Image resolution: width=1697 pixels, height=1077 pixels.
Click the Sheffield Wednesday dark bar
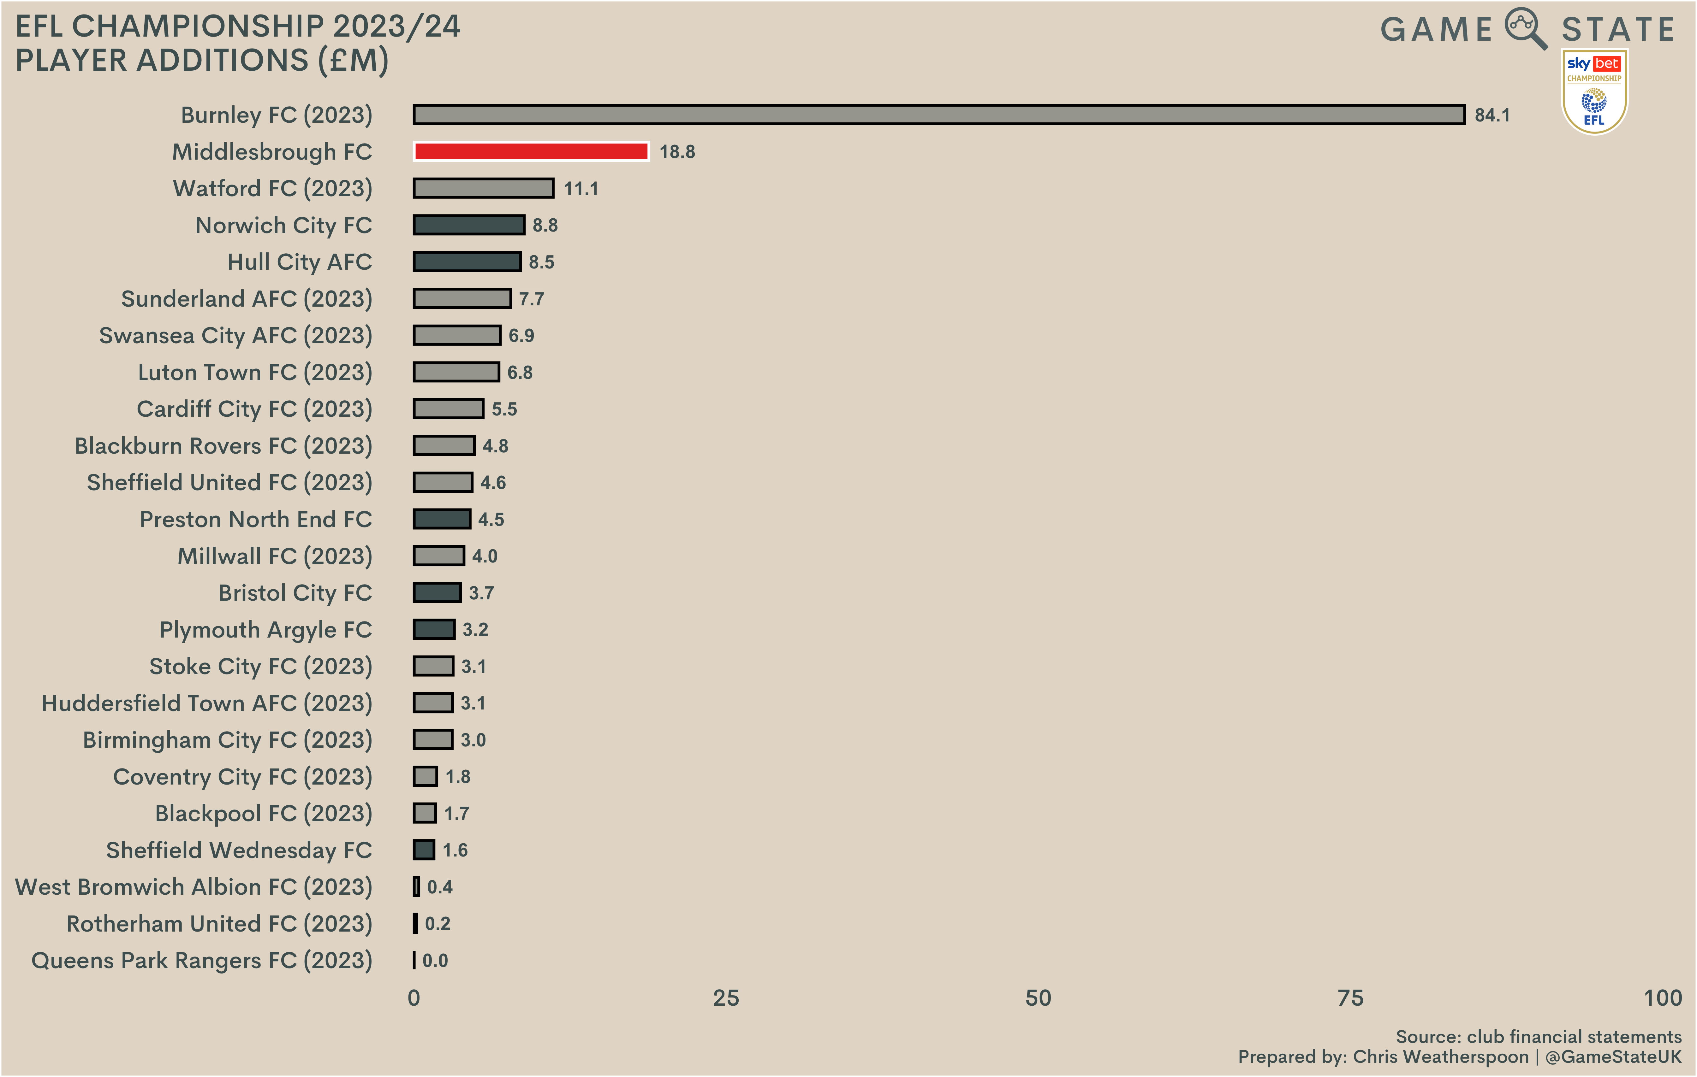coord(424,850)
